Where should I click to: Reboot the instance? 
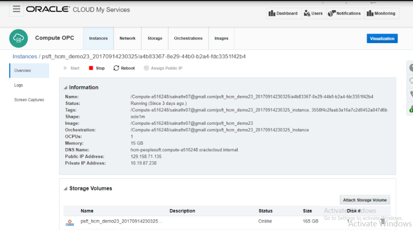point(124,68)
